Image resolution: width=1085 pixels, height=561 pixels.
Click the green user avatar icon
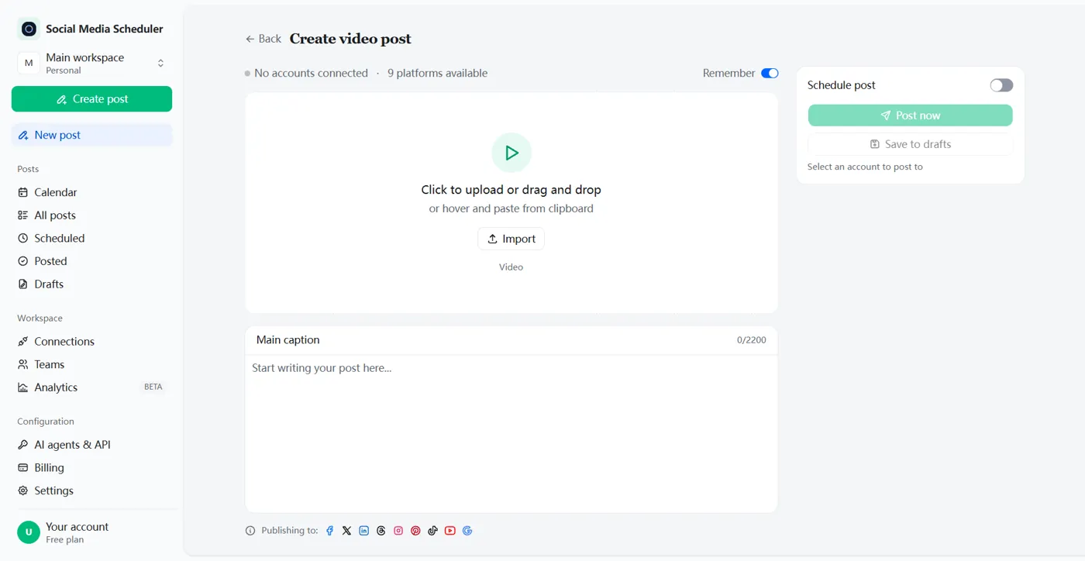29,532
